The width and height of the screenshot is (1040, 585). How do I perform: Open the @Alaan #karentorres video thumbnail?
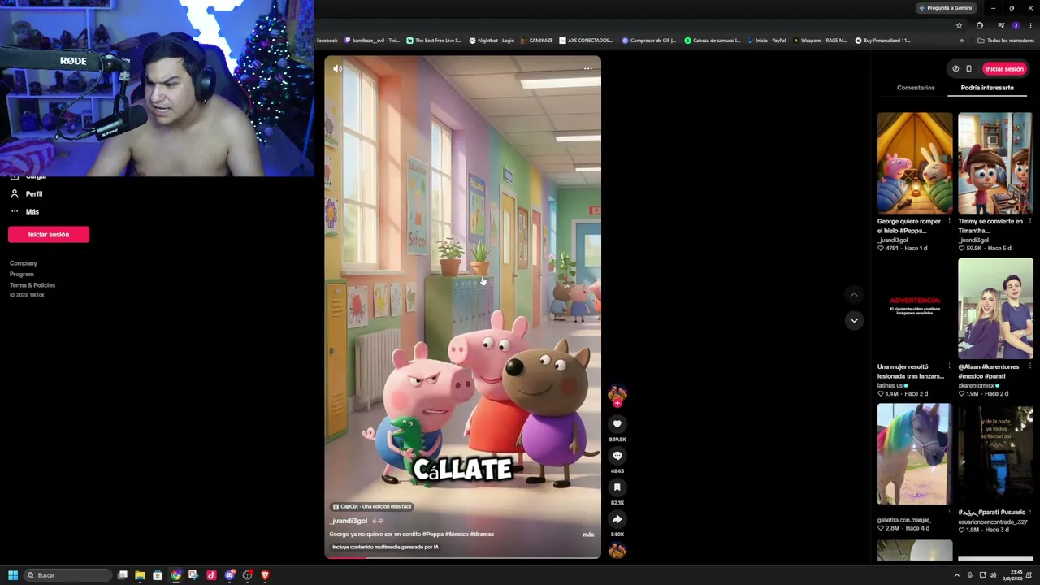pyautogui.click(x=995, y=308)
